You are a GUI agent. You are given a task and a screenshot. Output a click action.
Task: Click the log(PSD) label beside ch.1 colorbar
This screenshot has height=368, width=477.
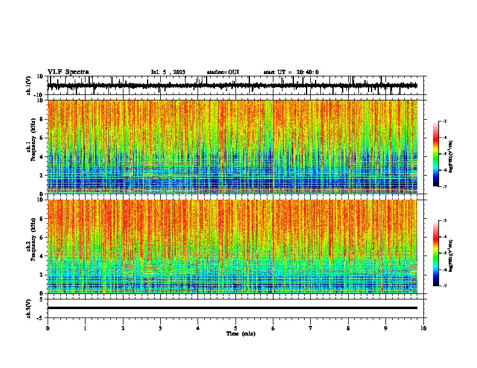point(451,157)
